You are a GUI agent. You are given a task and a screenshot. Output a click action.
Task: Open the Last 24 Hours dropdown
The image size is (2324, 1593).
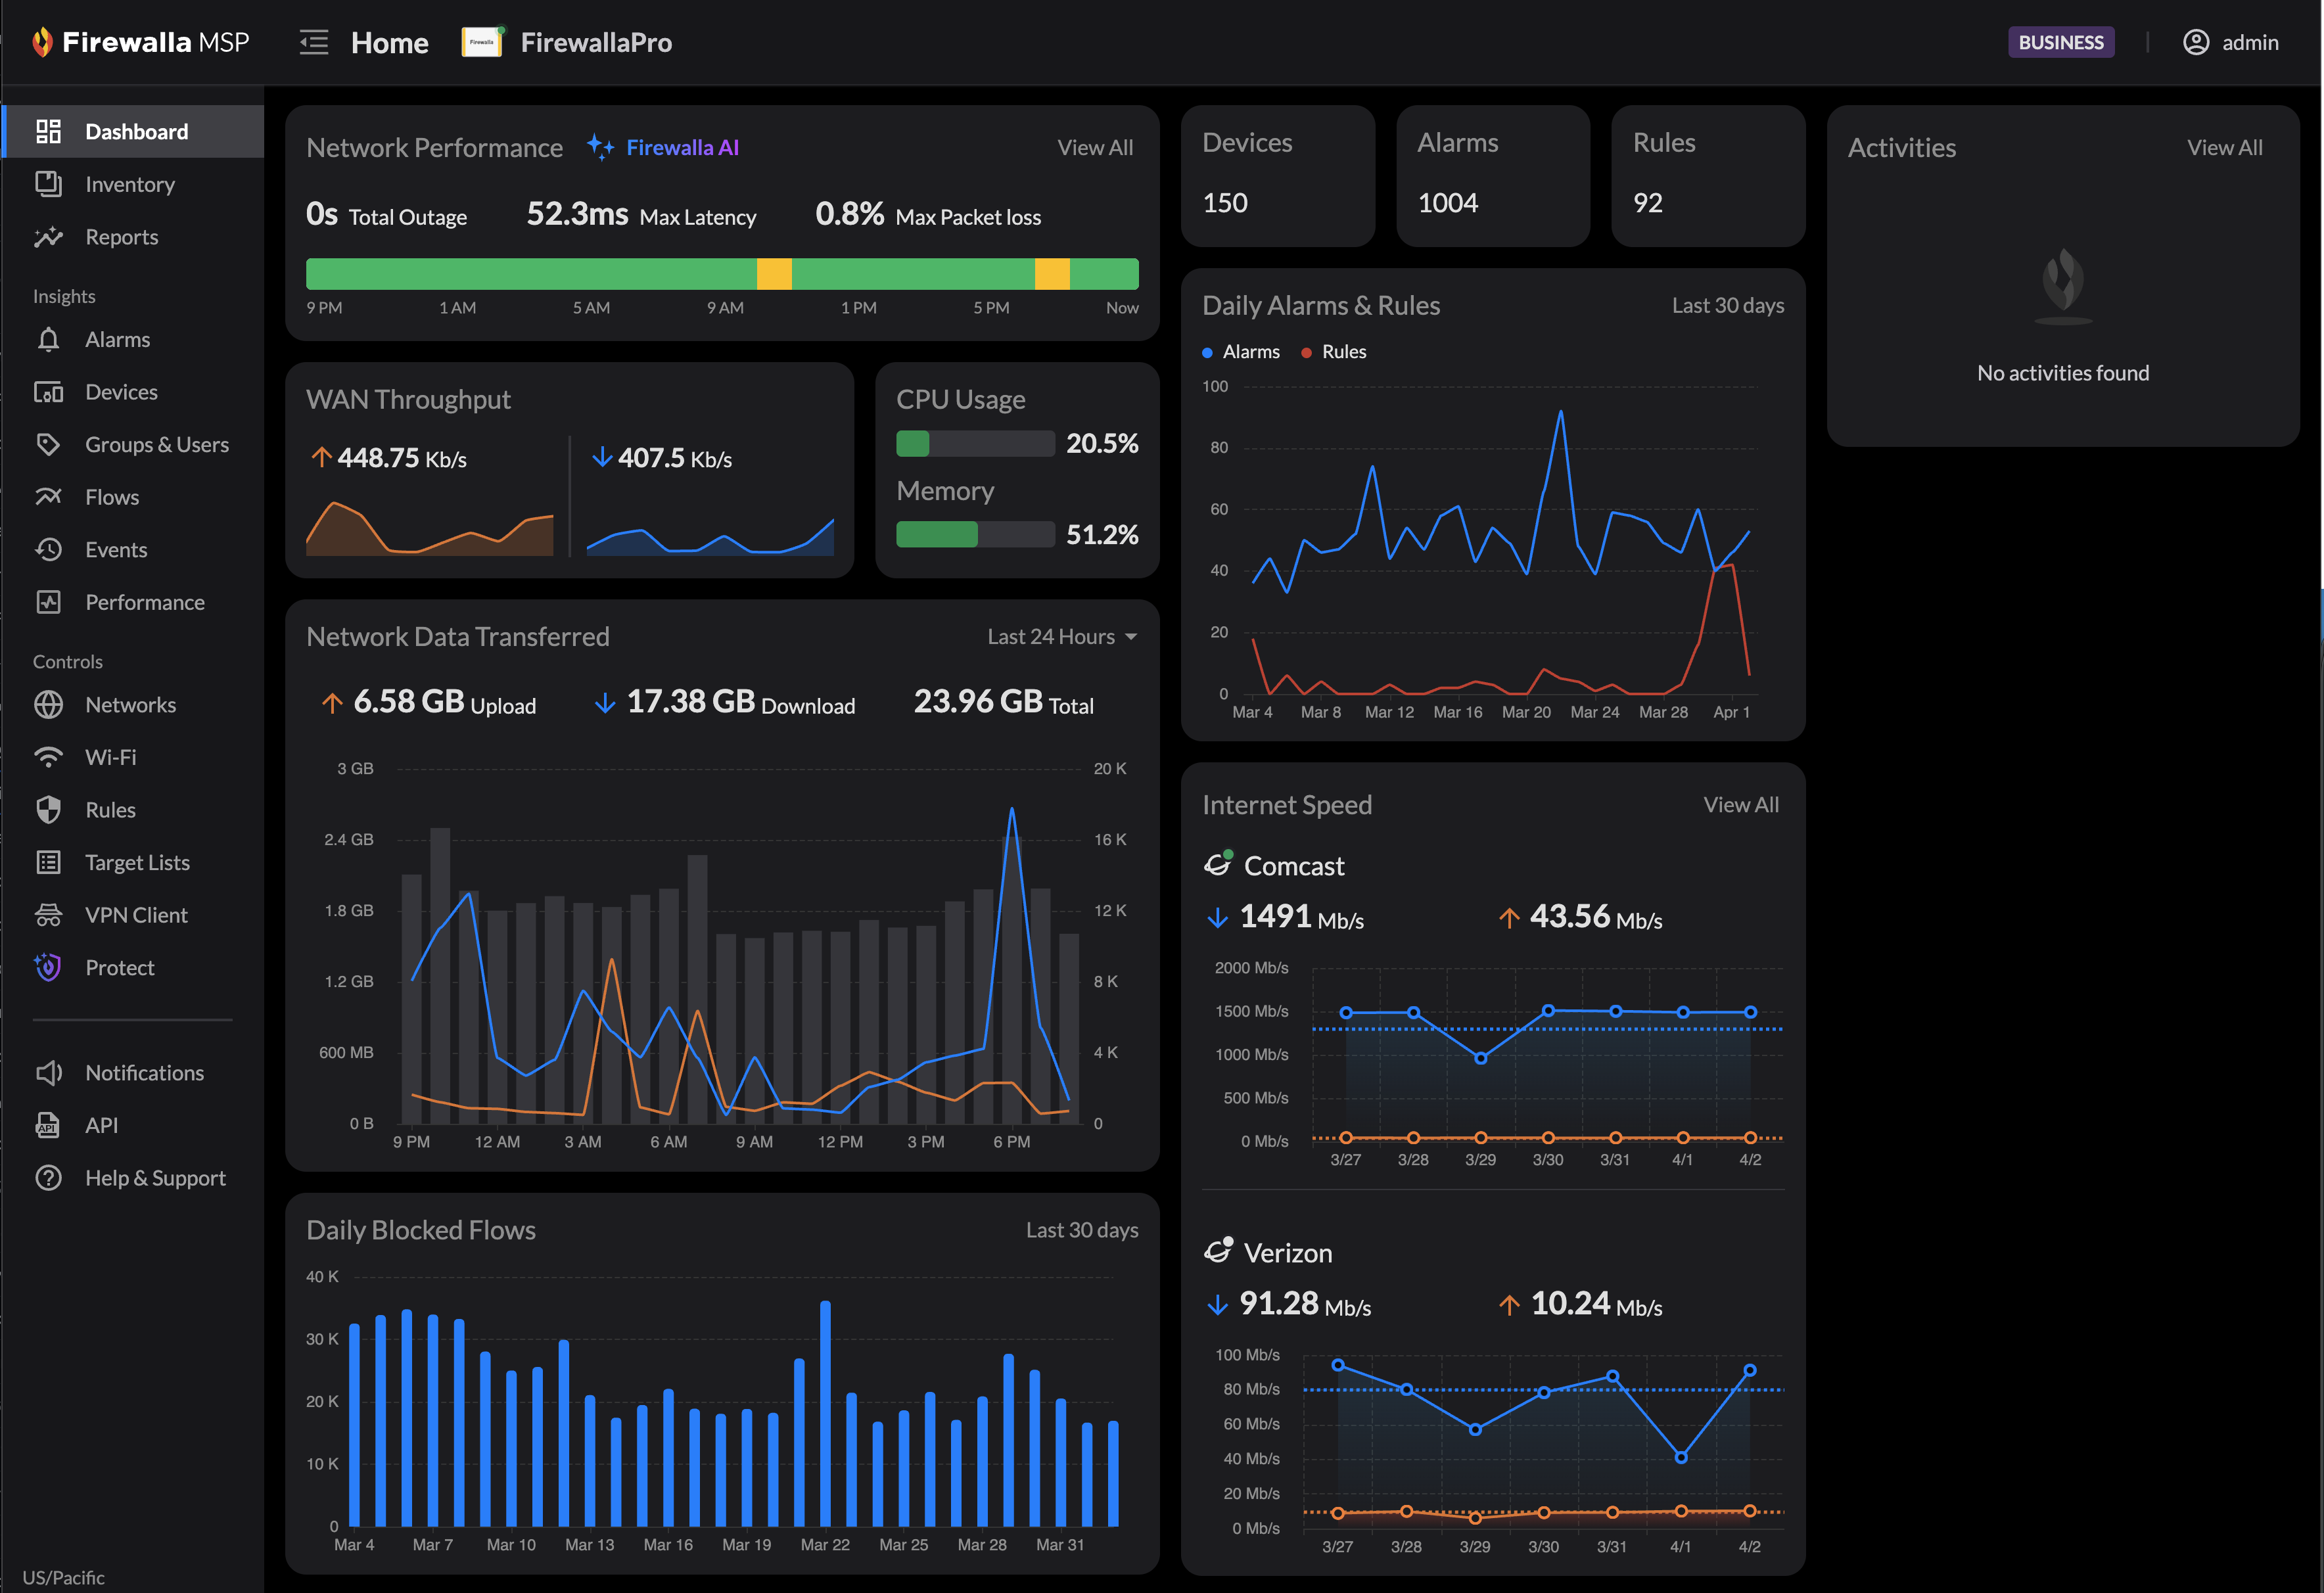click(1061, 637)
